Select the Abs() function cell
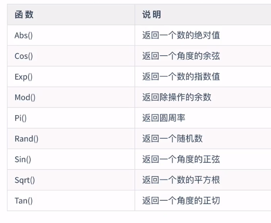Screen dimensions: 271x223 23,35
